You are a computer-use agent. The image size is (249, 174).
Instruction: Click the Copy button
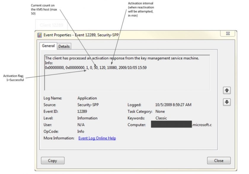coord(53,160)
